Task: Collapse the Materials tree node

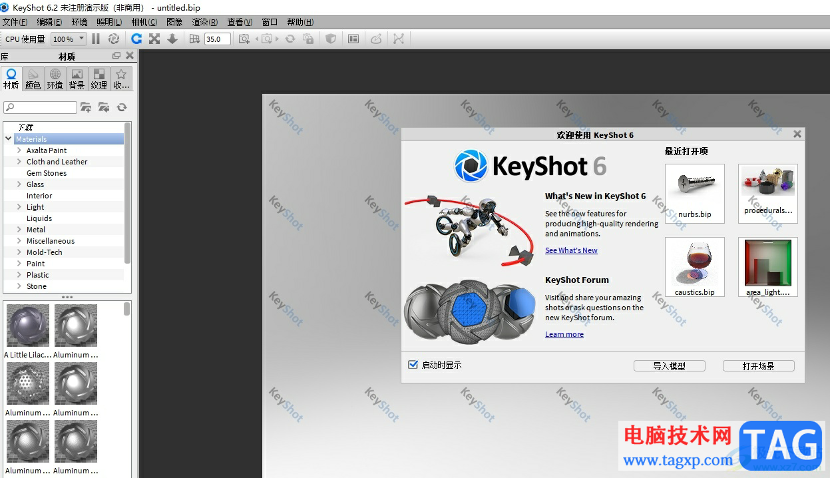Action: pos(8,139)
